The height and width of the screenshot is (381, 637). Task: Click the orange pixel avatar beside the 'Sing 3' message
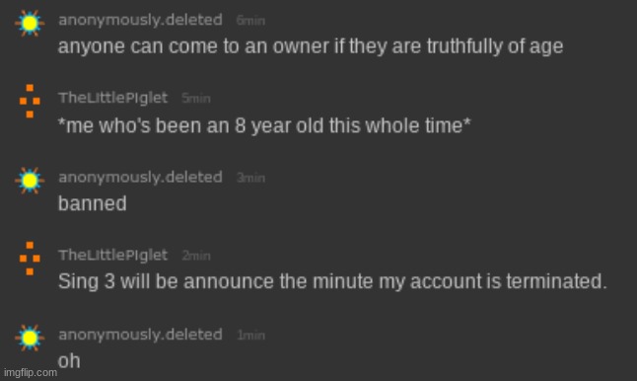[30, 259]
